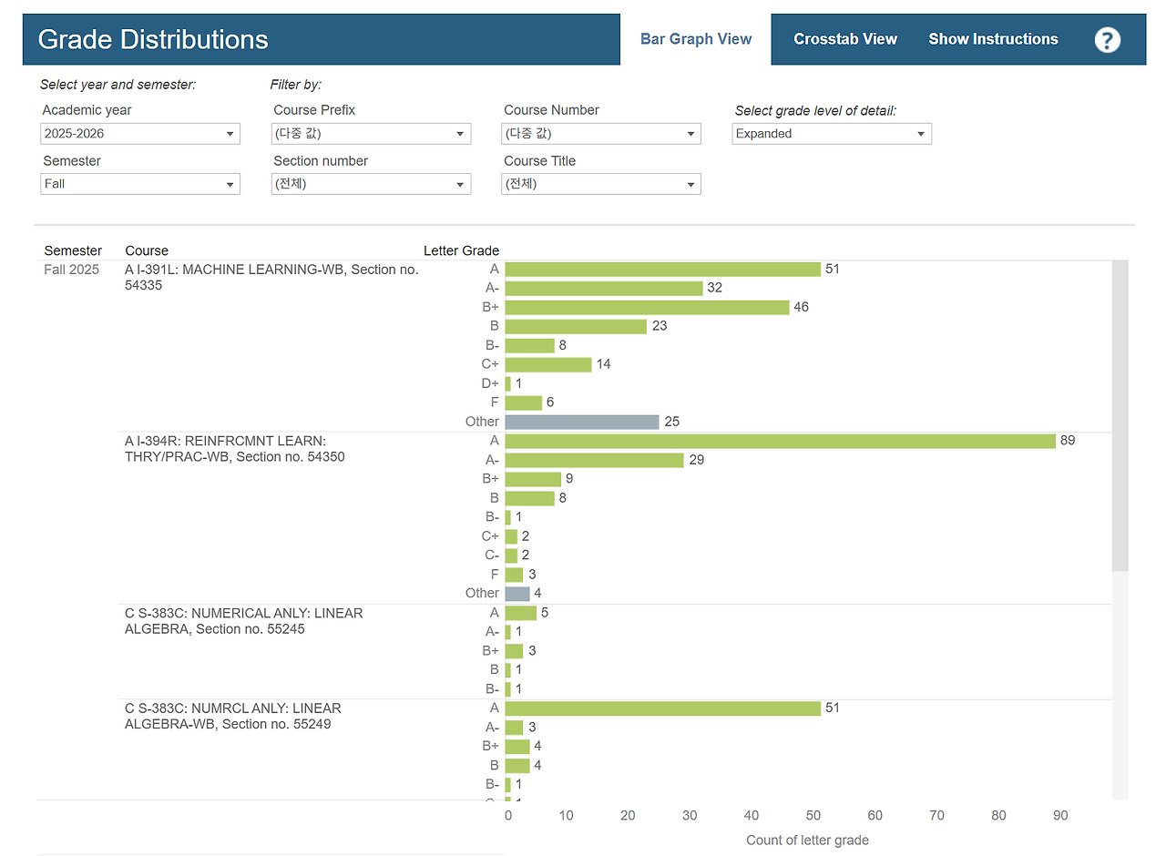Click the B+ bar showing 46 students
The width and height of the screenshot is (1166, 856).
647,308
